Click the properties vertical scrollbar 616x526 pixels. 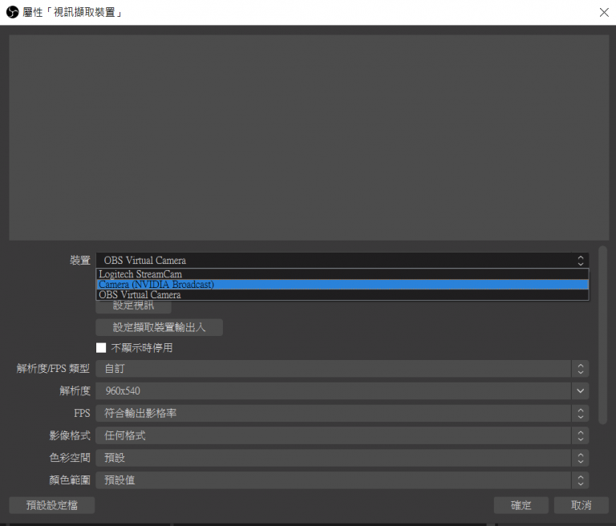pyautogui.click(x=602, y=335)
